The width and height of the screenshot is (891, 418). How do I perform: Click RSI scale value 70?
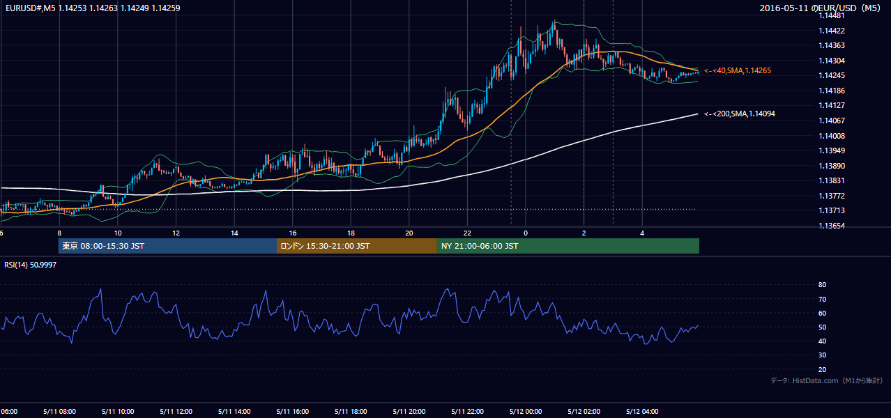tap(822, 299)
